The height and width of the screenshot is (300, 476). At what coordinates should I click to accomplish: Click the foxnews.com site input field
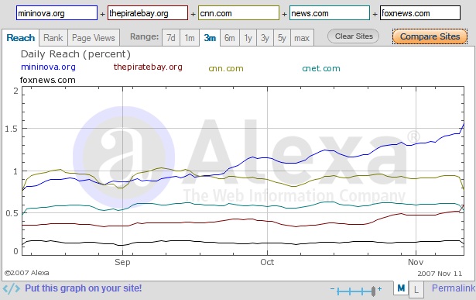(420, 13)
